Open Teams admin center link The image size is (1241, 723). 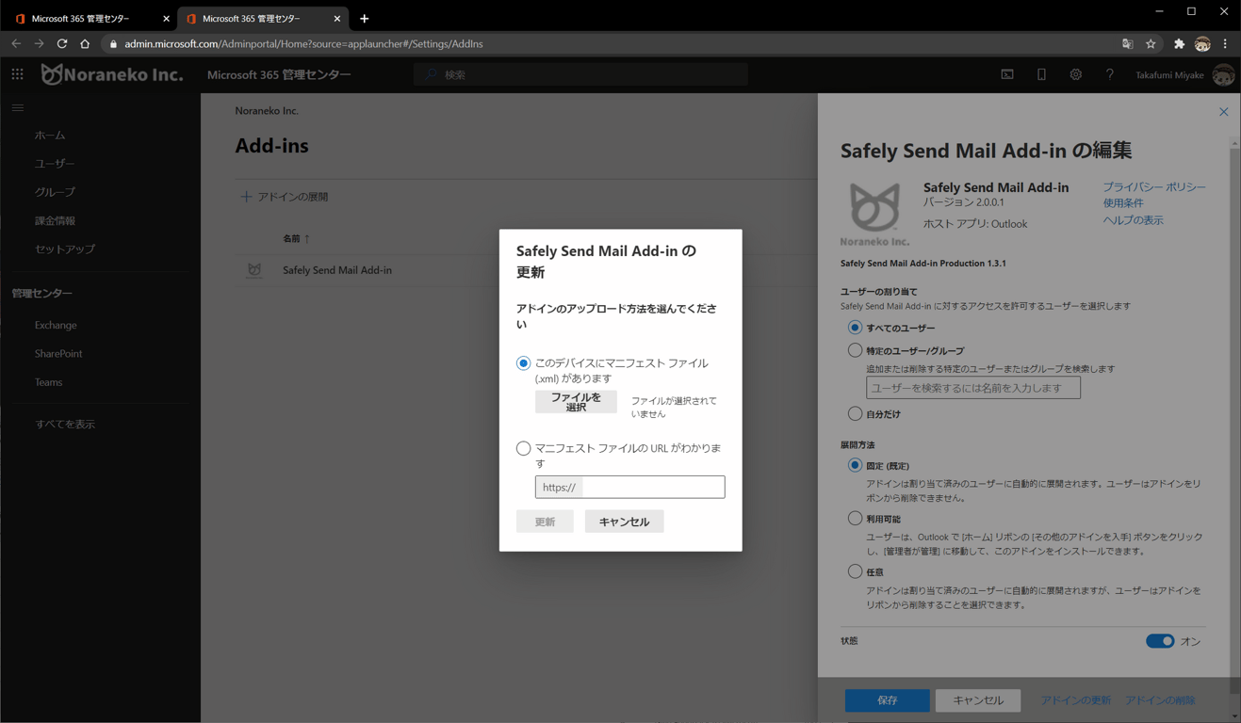(48, 382)
